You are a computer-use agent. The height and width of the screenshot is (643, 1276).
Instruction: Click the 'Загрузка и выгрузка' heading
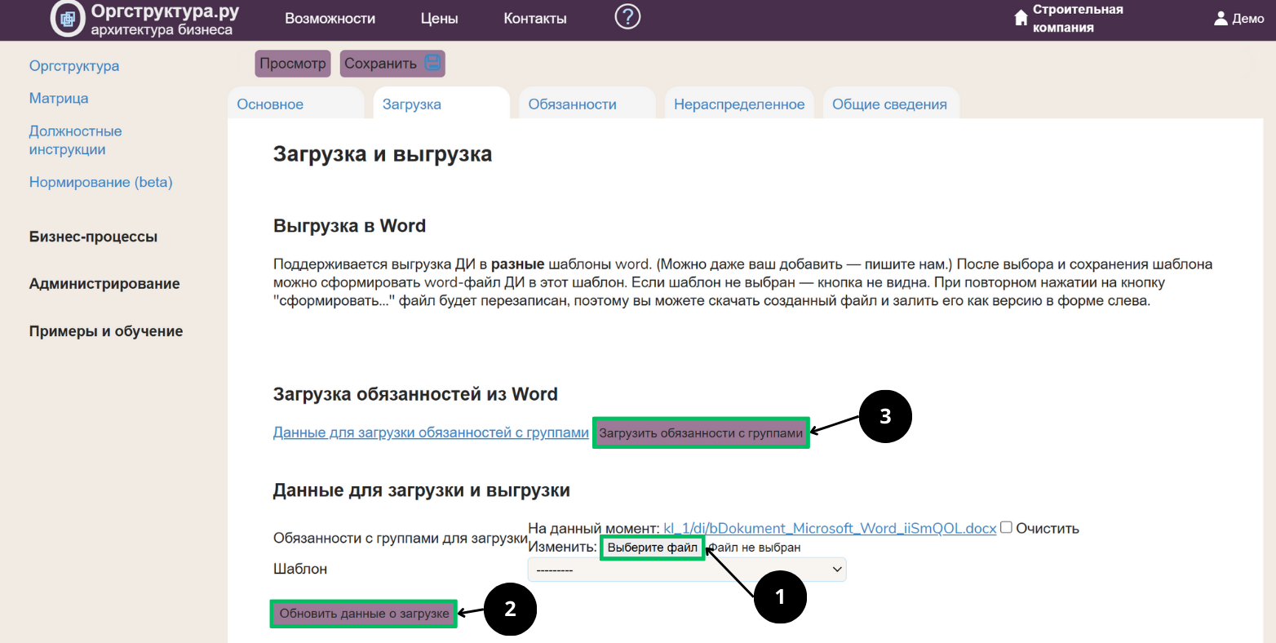coord(383,154)
